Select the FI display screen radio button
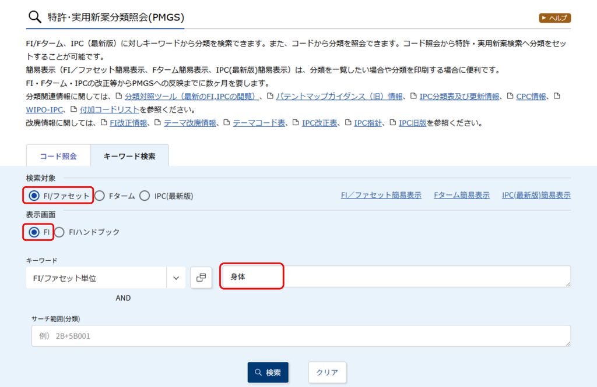The height and width of the screenshot is (387, 597). pos(34,232)
